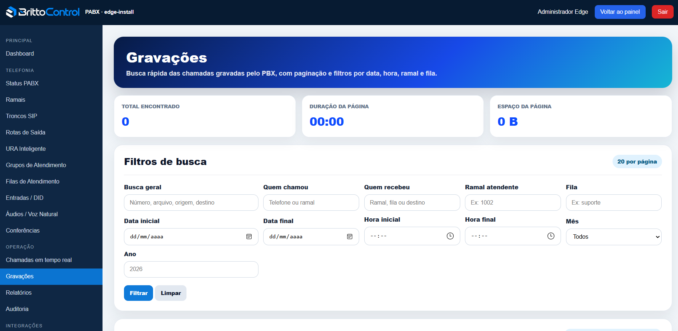Click the Ramal atendente input
678x331 pixels.
pos(513,203)
